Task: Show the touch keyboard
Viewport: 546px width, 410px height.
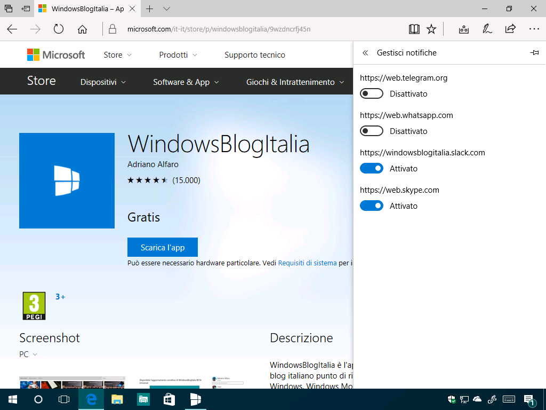Action: point(509,399)
